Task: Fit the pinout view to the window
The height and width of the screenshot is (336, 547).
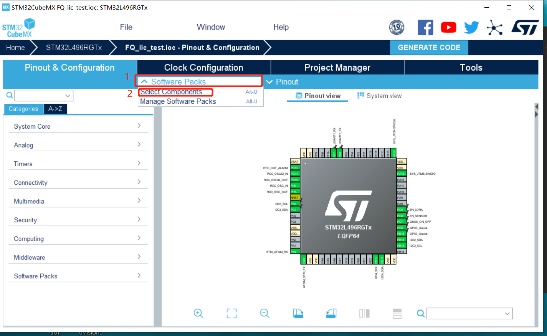Action: [x=231, y=313]
